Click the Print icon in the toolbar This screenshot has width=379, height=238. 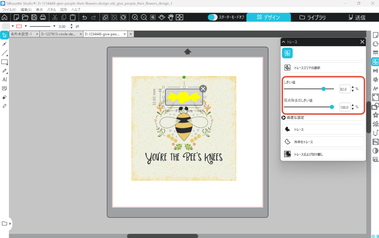(43, 17)
